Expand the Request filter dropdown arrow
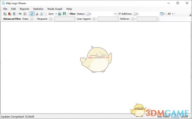Image resolution: width=192 pixels, height=119 pixels. (53, 19)
